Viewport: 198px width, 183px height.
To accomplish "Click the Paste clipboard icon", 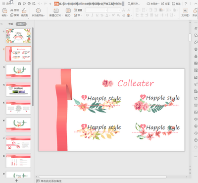I will pyautogui.click(x=5, y=10).
